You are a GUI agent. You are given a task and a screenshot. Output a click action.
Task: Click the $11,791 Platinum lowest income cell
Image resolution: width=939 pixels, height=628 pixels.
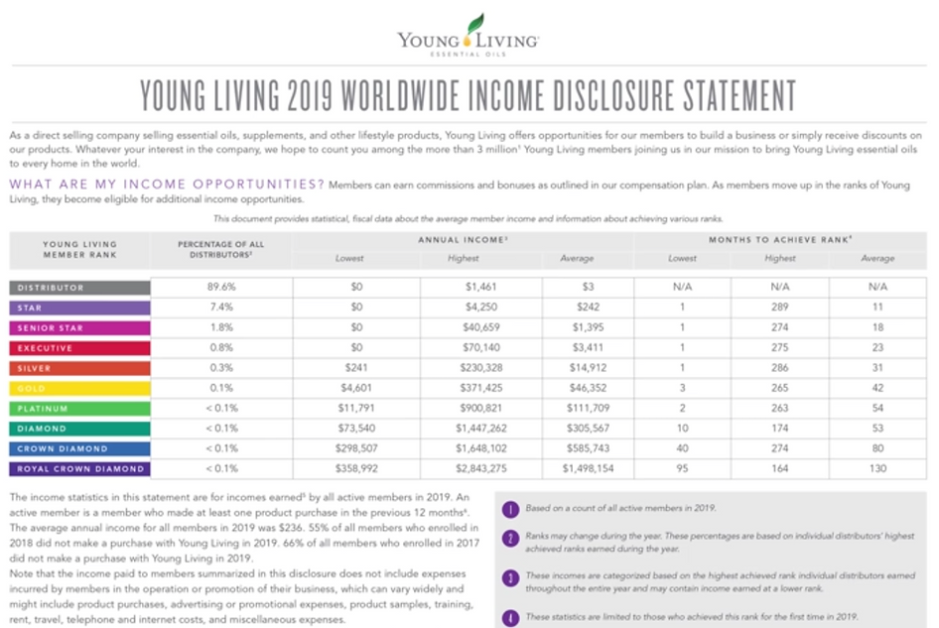point(356,408)
